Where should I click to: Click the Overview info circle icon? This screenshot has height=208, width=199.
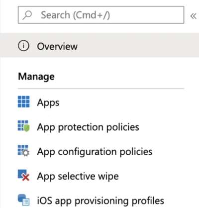23,46
